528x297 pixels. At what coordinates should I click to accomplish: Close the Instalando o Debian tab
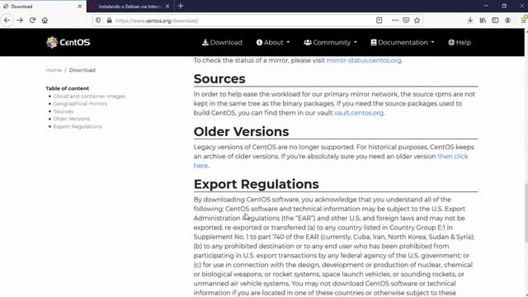[x=167, y=7]
